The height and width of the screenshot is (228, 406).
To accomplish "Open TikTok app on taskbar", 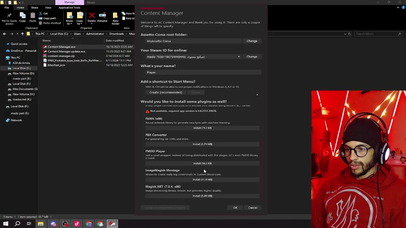I will 77,224.
